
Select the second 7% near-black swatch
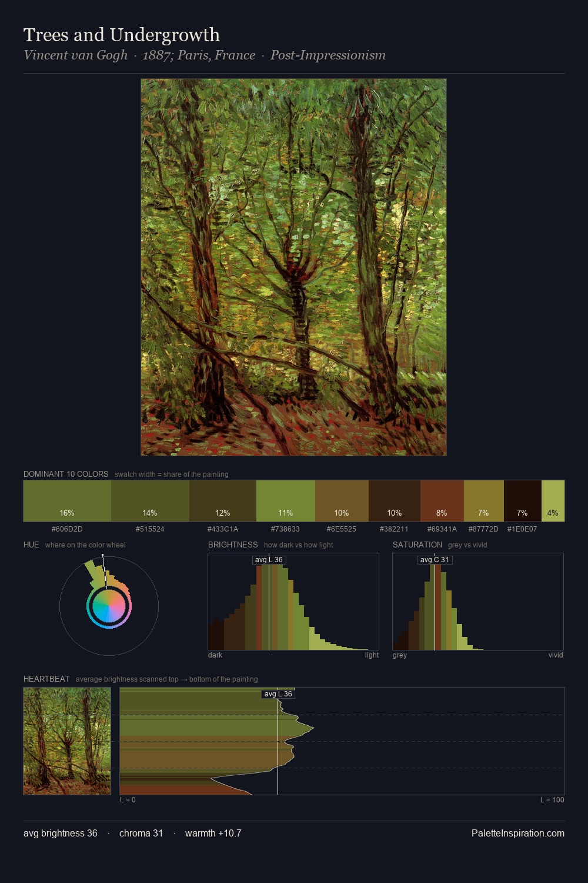coord(523,501)
